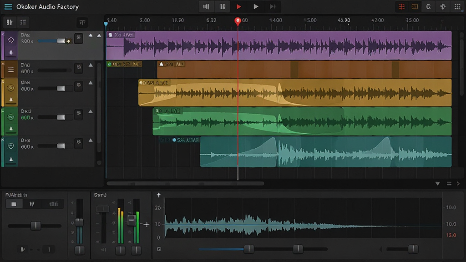Collapse the green track with its triangle
Screen dimensions: 466x262
tap(91, 112)
